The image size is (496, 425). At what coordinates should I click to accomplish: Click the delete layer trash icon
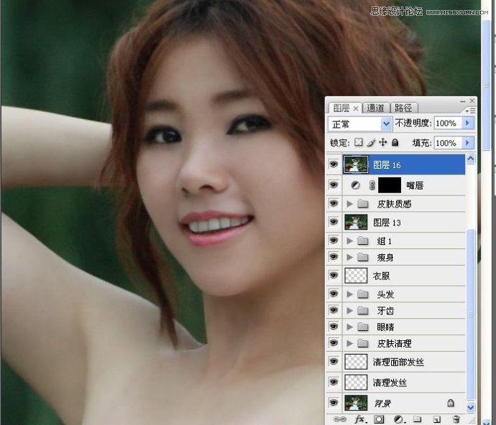click(456, 419)
